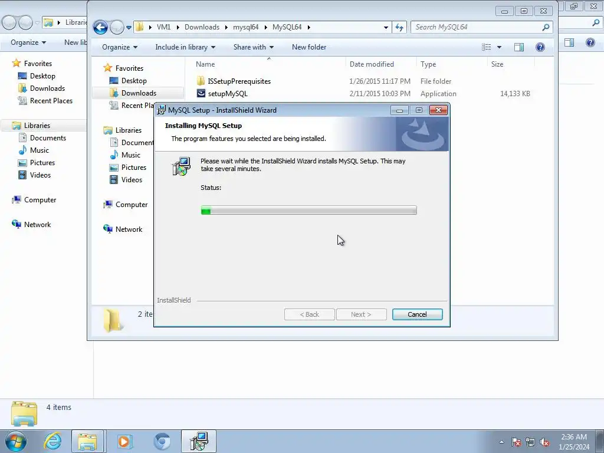Image resolution: width=604 pixels, height=453 pixels.
Task: Select Favorites star in Libraries window sidebar
Action: (16, 63)
